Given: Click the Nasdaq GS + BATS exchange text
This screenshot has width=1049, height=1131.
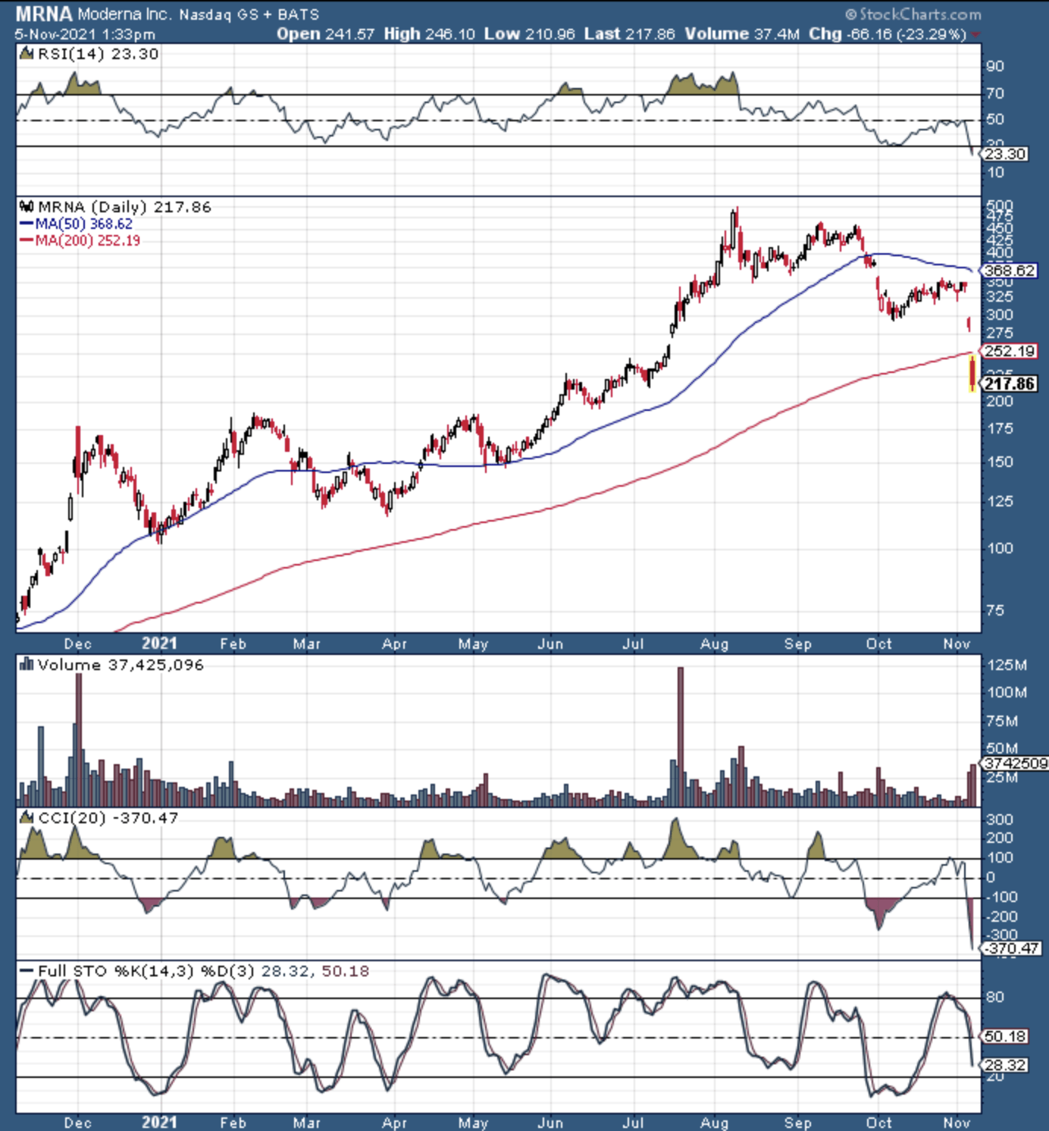Looking at the screenshot, I should pos(249,14).
